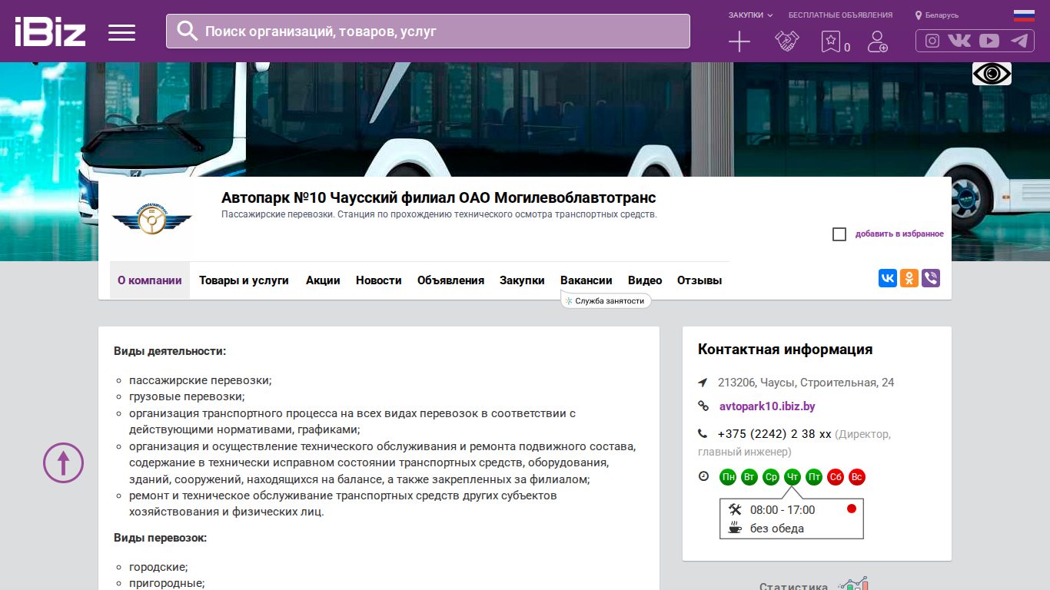Click the clock working-hours icon

(703, 476)
